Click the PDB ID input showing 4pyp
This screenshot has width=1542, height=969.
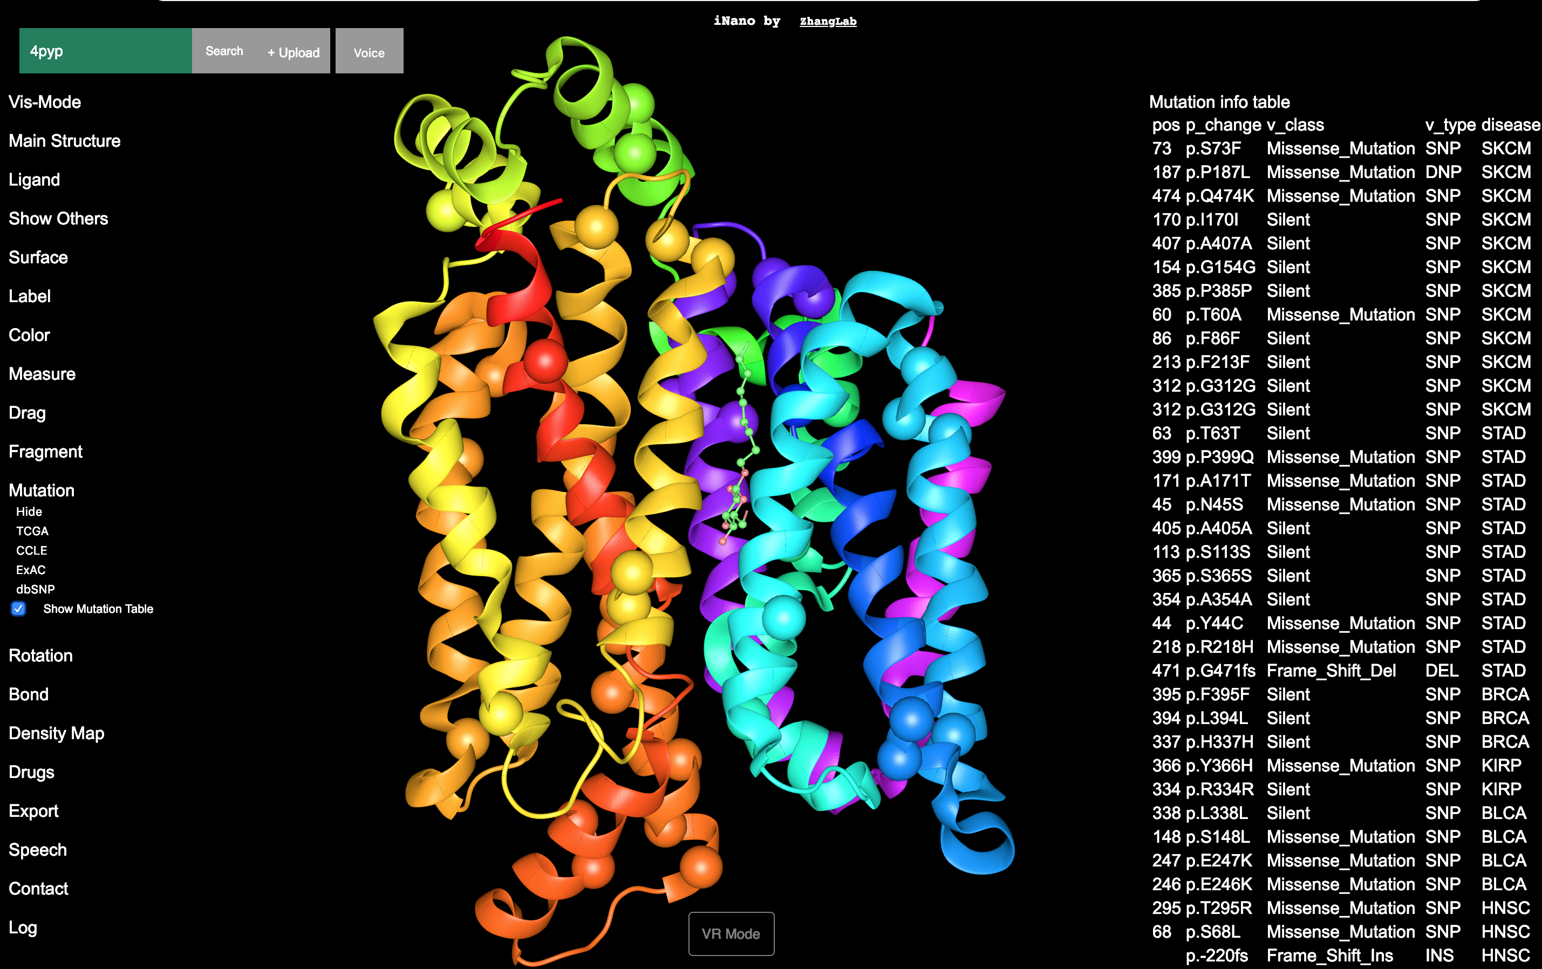[105, 51]
